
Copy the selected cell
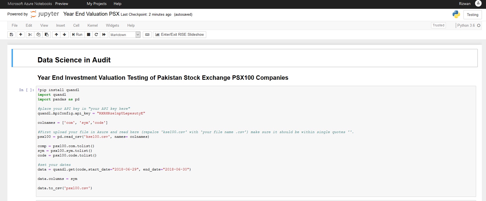coord(38,35)
